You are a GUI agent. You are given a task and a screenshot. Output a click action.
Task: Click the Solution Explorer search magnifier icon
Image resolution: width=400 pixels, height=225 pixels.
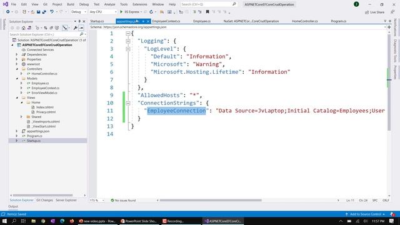82,34
